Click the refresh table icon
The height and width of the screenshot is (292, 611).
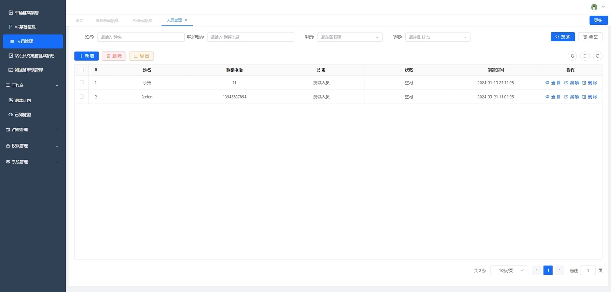point(572,56)
